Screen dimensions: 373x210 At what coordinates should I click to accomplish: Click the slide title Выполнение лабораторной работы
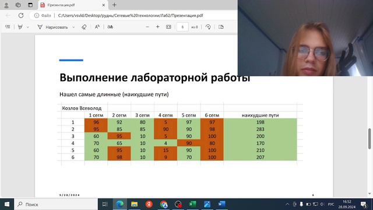tap(154, 78)
